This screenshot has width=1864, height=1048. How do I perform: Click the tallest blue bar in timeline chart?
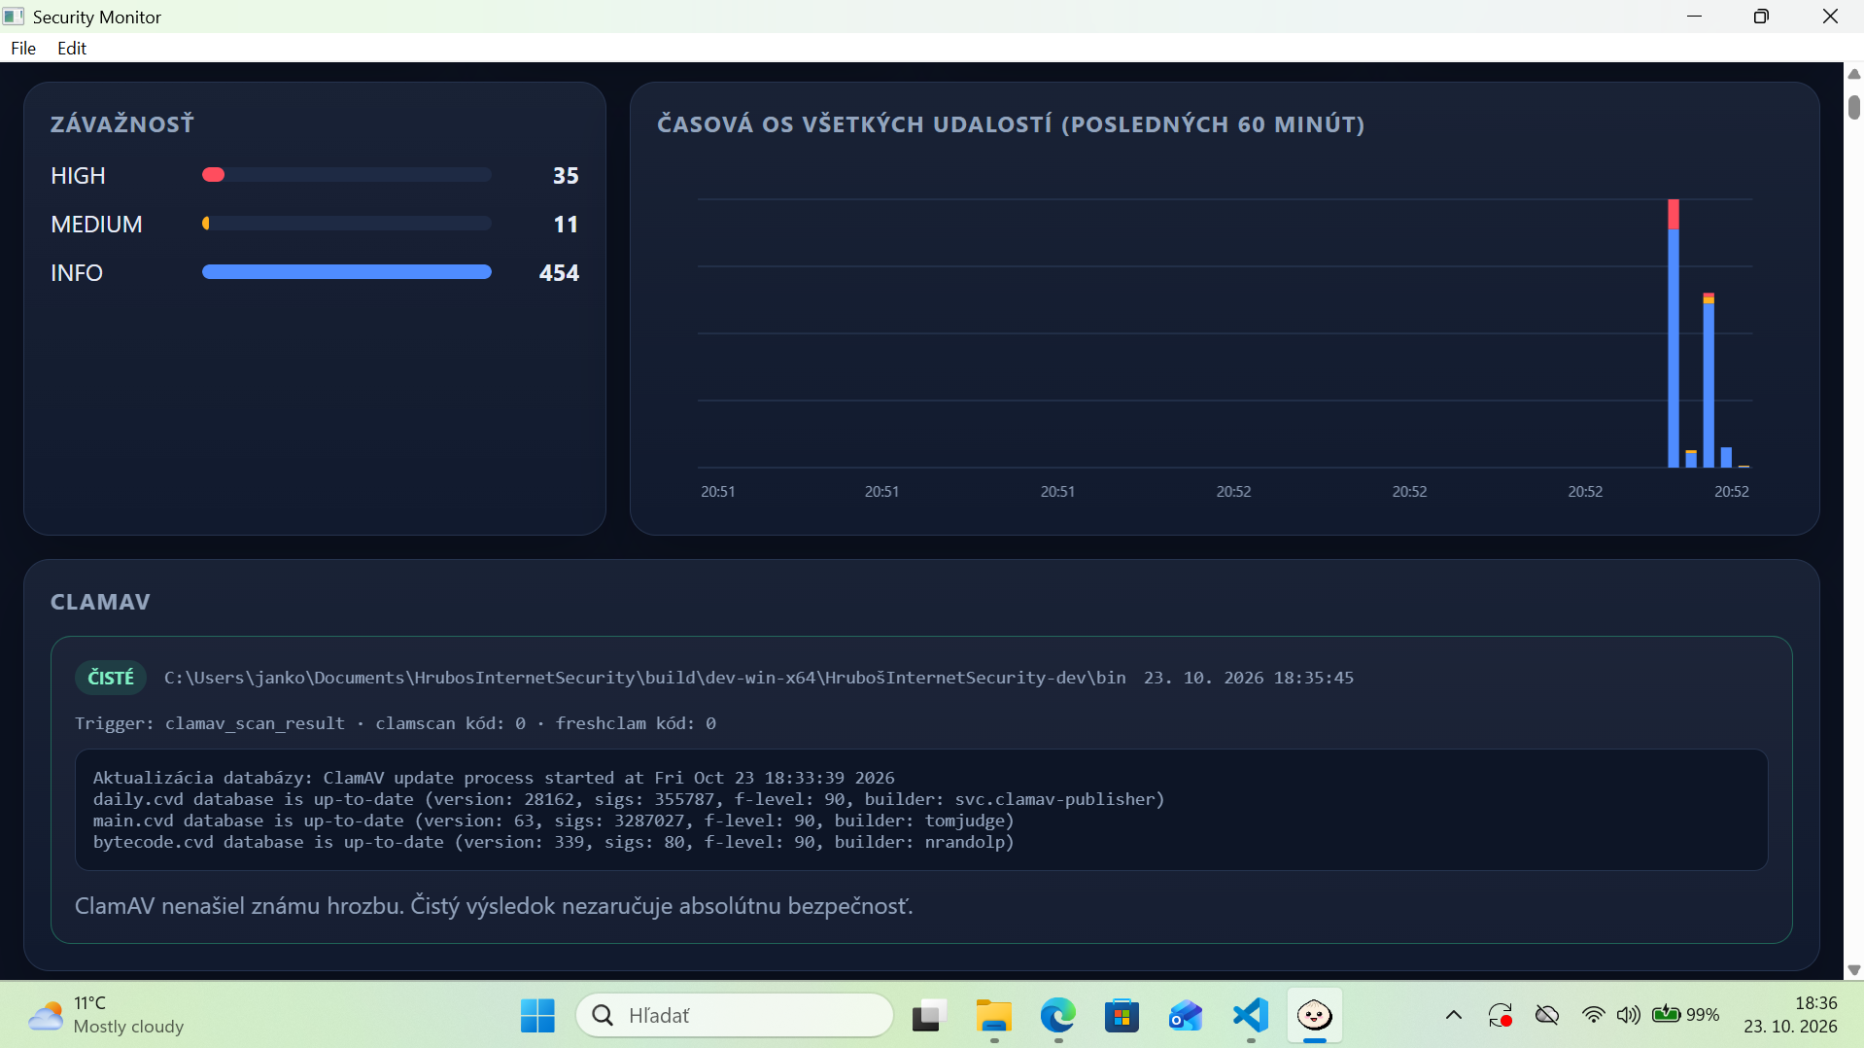[x=1674, y=348]
